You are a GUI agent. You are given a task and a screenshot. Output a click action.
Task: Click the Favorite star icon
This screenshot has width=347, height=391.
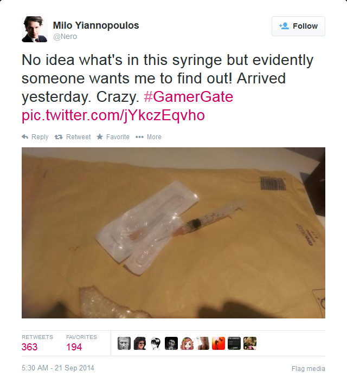100,136
